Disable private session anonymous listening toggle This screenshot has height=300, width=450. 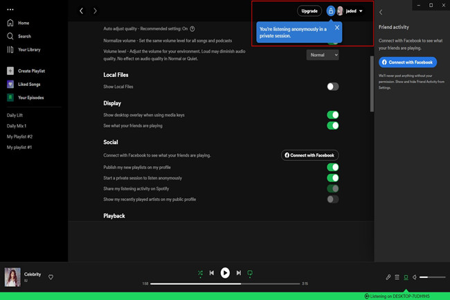332,178
